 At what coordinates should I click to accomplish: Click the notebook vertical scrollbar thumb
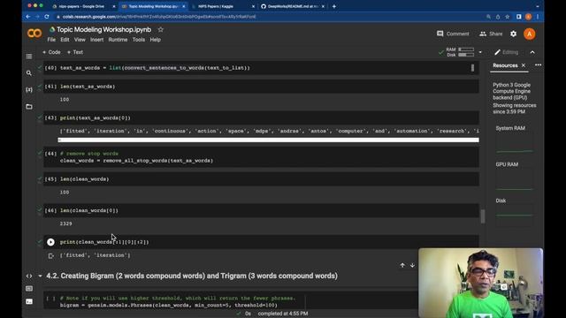(x=483, y=216)
